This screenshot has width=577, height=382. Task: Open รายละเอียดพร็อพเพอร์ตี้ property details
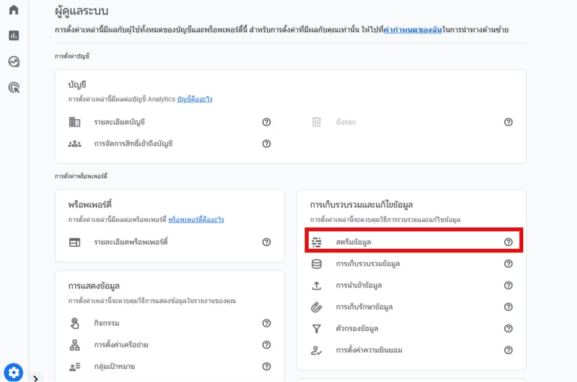click(131, 242)
